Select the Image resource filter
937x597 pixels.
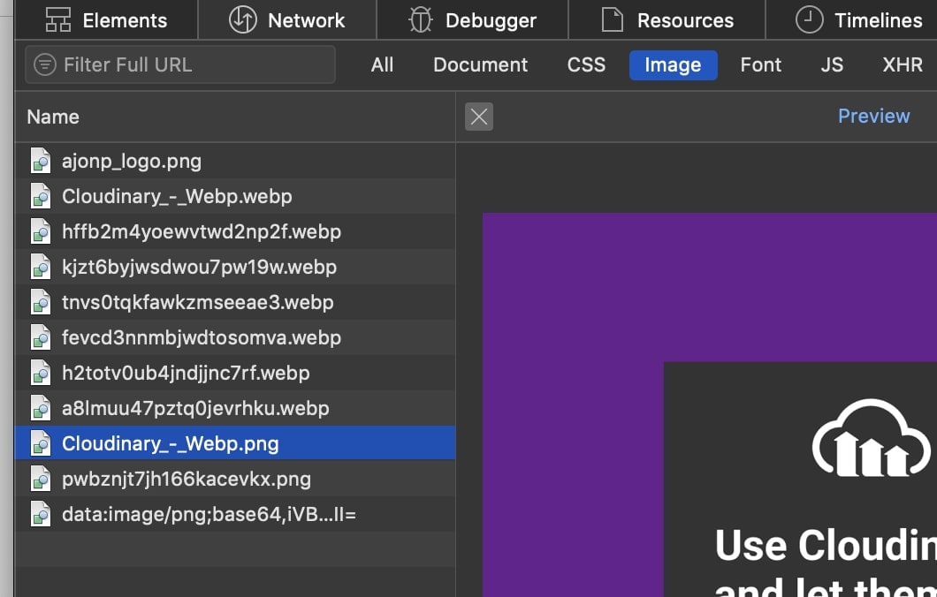click(673, 65)
